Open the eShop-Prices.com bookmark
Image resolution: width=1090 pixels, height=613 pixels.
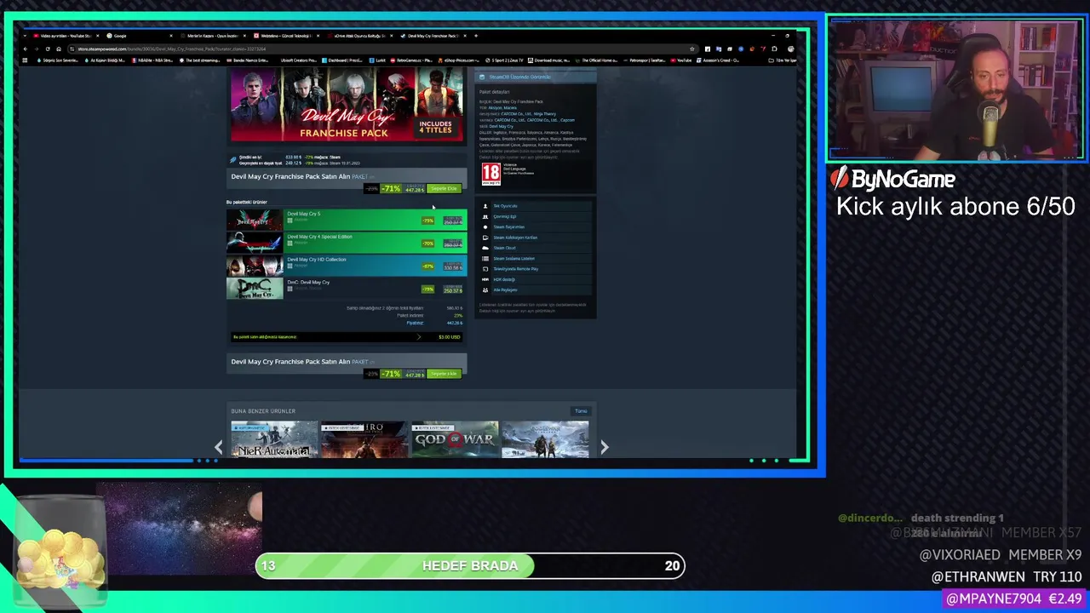pyautogui.click(x=460, y=60)
